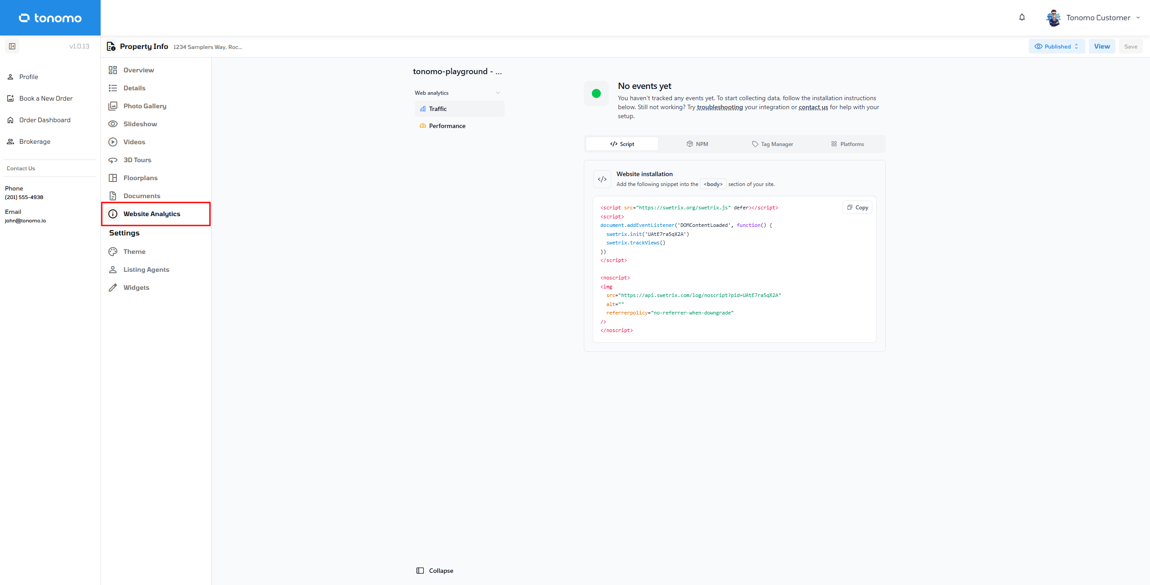Click the Overview grid icon
Screen dimensions: 1150x585
point(113,70)
